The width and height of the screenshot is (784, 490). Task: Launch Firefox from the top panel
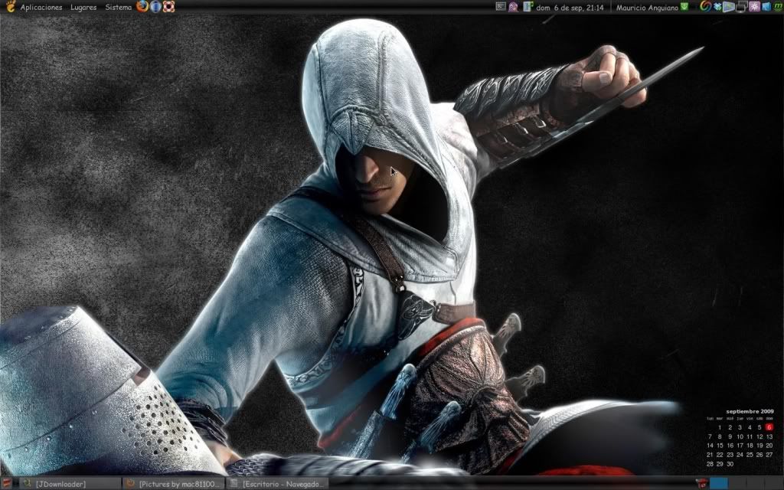coord(142,6)
